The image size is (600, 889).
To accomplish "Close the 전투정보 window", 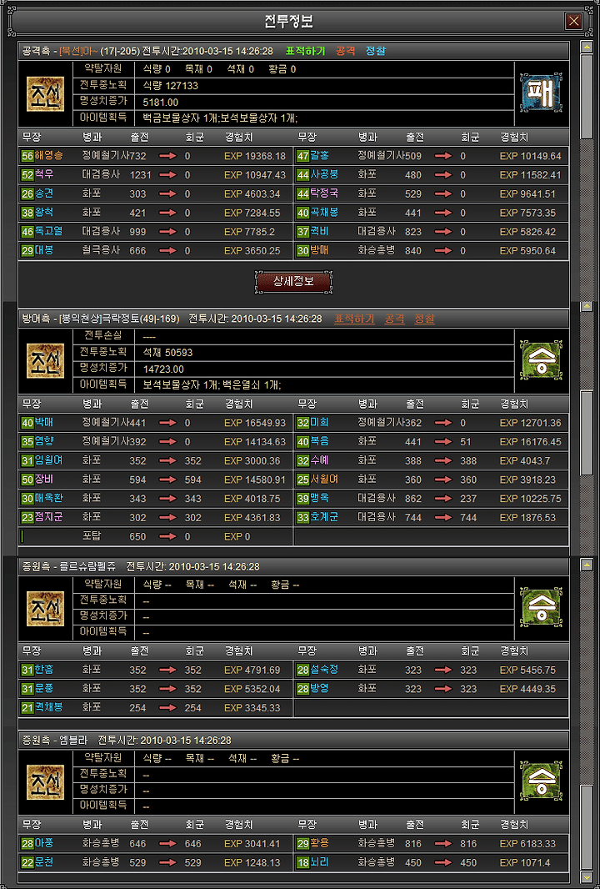I will click(574, 22).
